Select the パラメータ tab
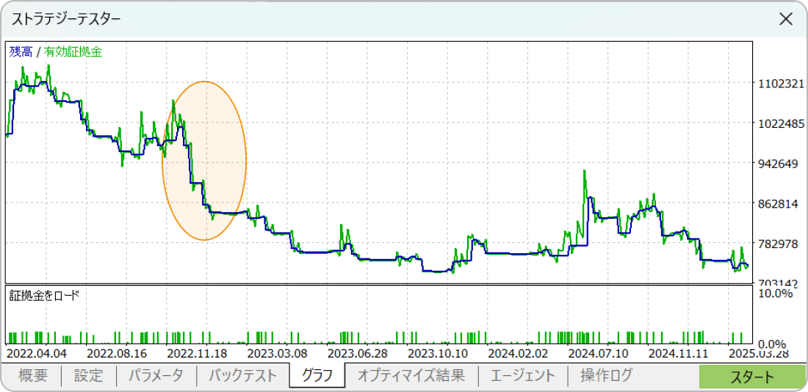Image resolution: width=808 pixels, height=392 pixels. point(156,376)
